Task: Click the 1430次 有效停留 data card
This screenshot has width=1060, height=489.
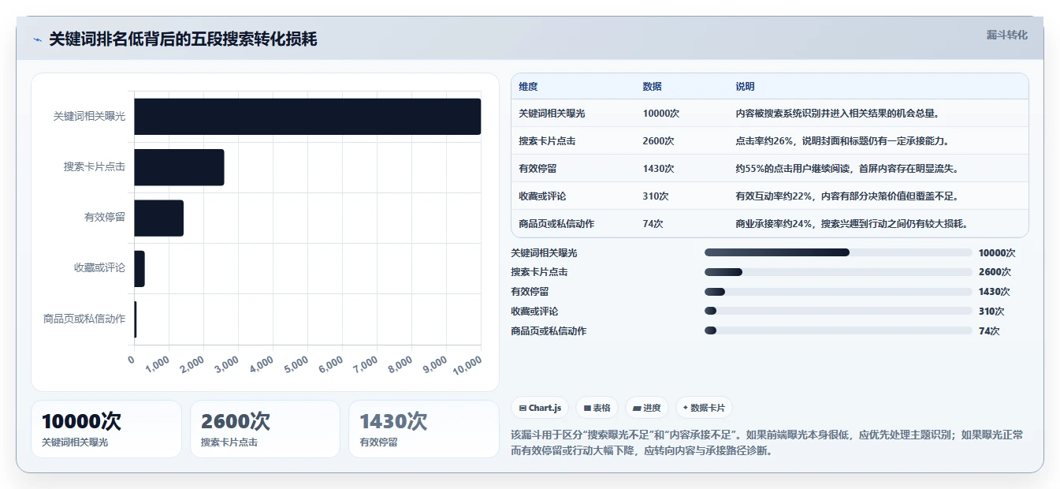Action: click(x=424, y=429)
